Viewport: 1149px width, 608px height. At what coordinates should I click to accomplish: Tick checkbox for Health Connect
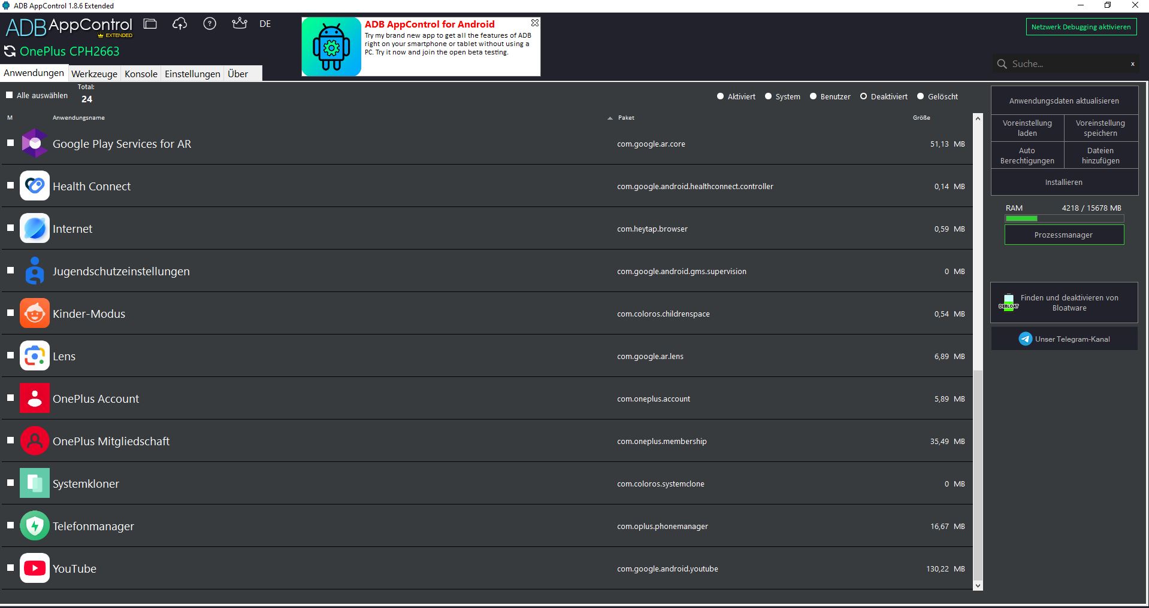(x=10, y=186)
